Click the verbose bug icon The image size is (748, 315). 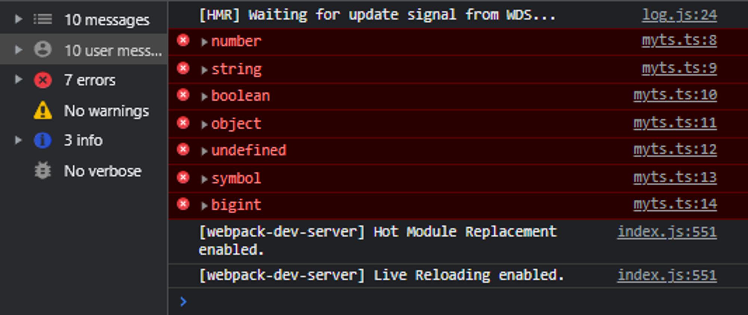pos(43,171)
